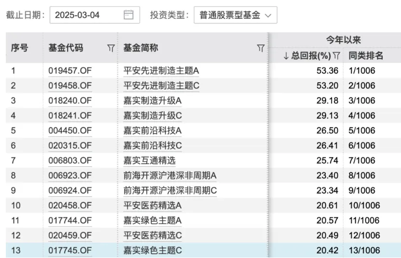Open the 平安先进制造主题C fund link

click(161, 86)
